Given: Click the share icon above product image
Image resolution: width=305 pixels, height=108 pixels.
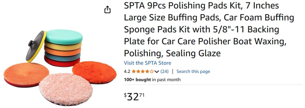Looking at the screenshot, I should [107, 9].
